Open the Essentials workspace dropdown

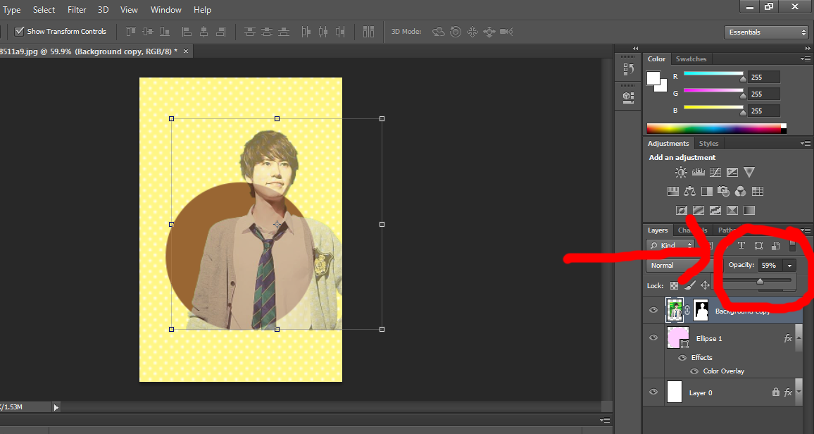[766, 32]
